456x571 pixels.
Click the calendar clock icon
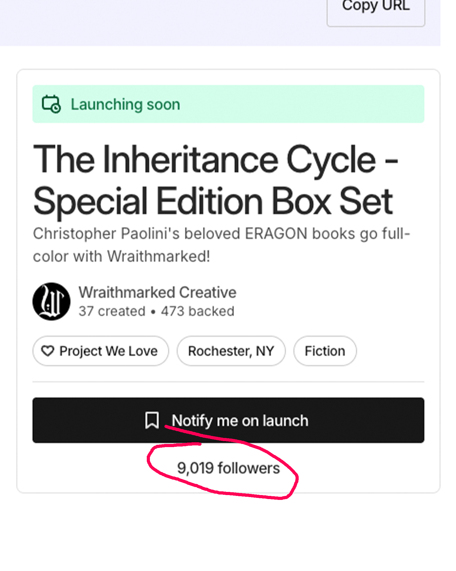pos(51,104)
